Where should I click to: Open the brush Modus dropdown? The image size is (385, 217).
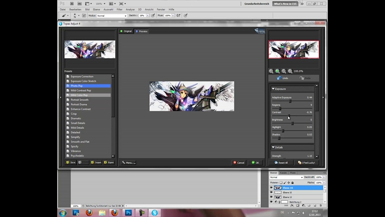[112, 16]
